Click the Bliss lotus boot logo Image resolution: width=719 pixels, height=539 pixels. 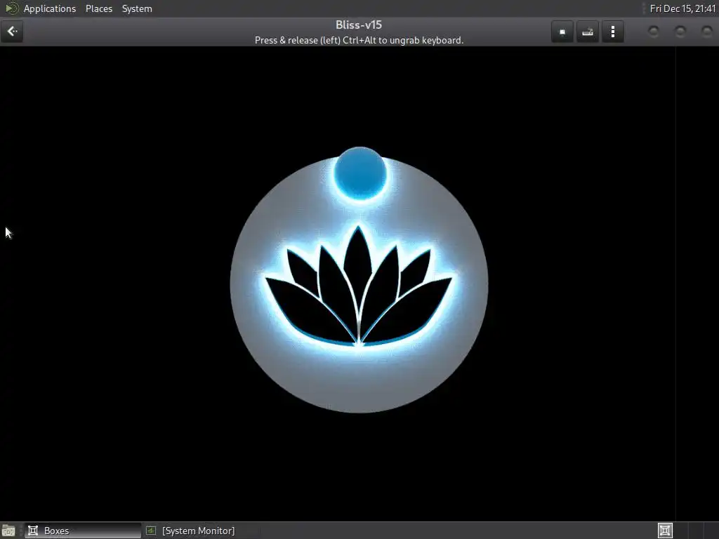click(359, 281)
